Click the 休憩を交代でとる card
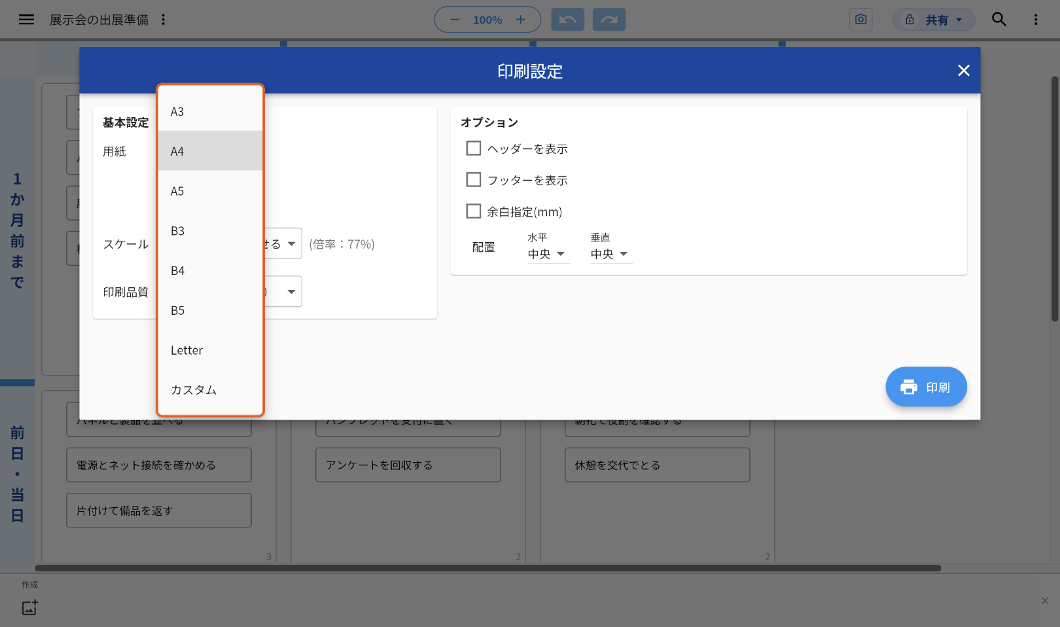 (658, 465)
